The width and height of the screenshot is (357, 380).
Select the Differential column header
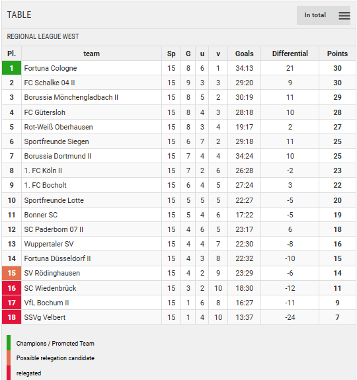(290, 54)
